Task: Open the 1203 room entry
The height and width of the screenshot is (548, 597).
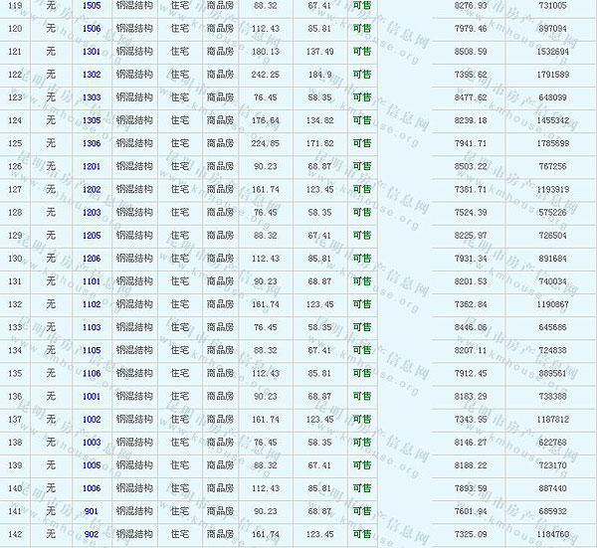Action: click(x=92, y=212)
